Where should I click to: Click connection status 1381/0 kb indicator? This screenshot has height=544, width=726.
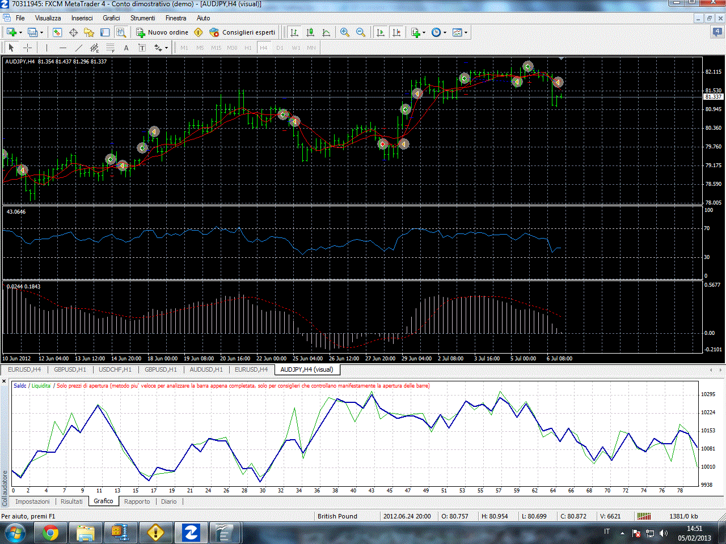pyautogui.click(x=684, y=516)
